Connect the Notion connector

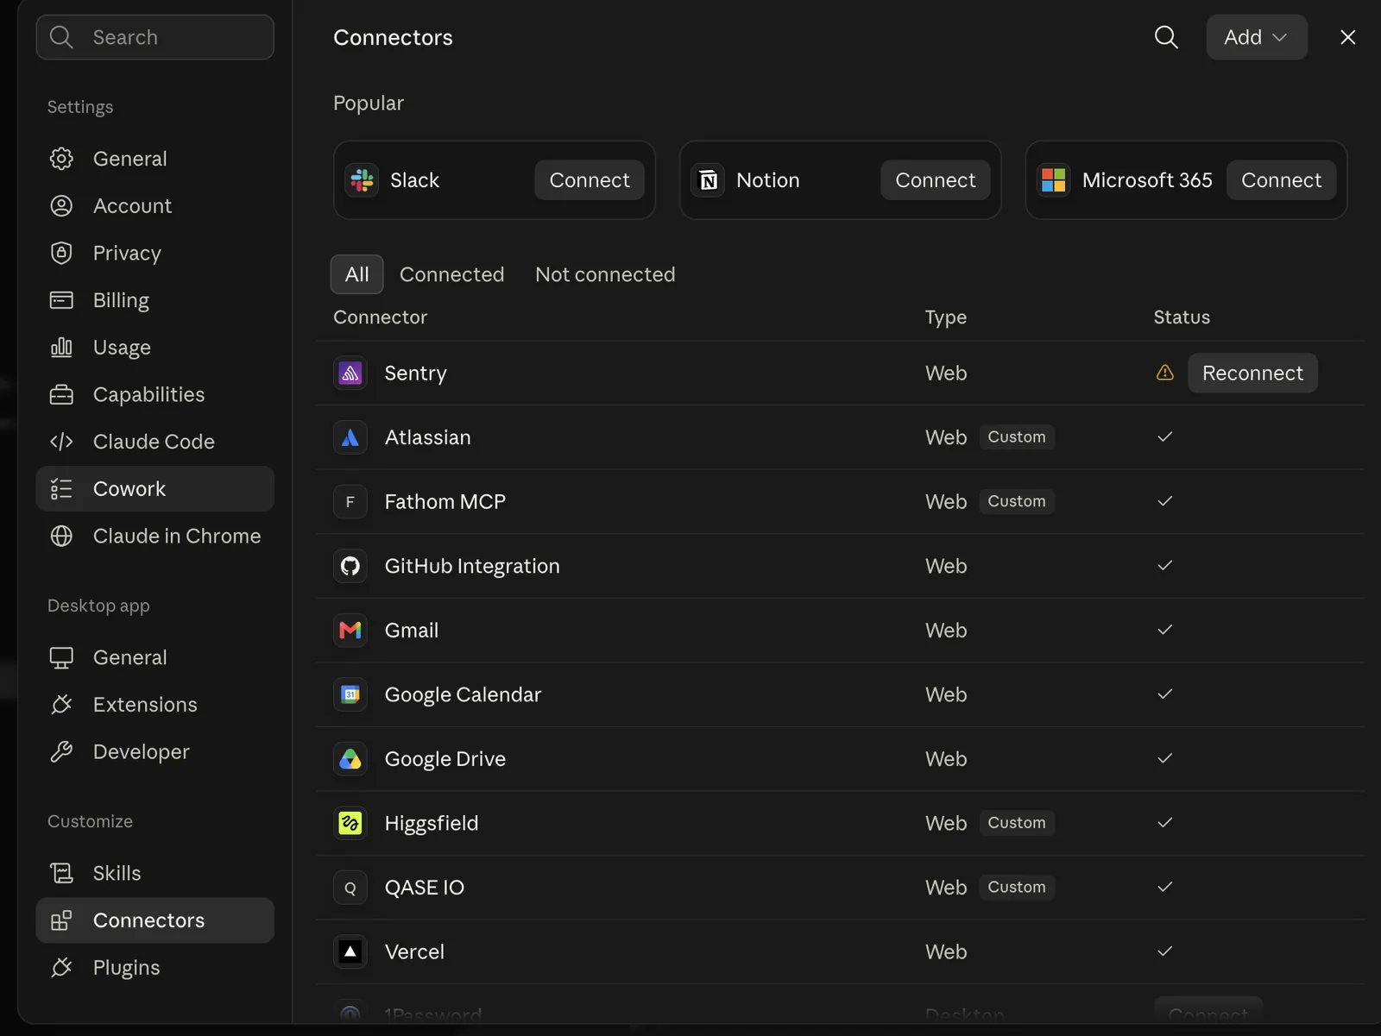click(x=936, y=180)
